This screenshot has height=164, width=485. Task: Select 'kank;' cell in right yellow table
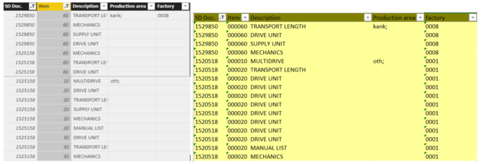(x=399, y=27)
